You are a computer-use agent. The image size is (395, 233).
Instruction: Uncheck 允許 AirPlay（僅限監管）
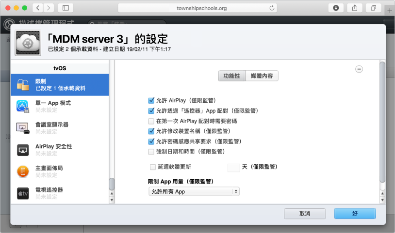click(x=151, y=101)
